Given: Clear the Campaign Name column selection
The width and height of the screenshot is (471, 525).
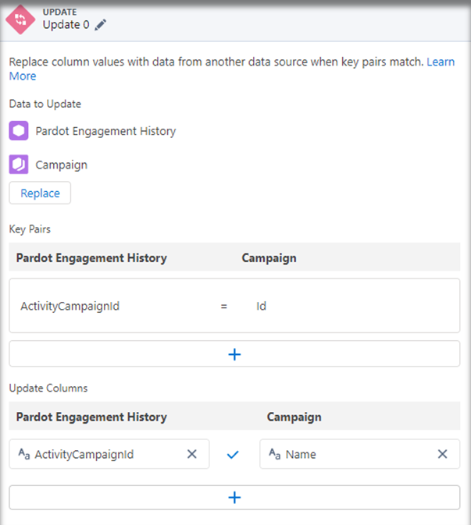Looking at the screenshot, I should (x=442, y=454).
